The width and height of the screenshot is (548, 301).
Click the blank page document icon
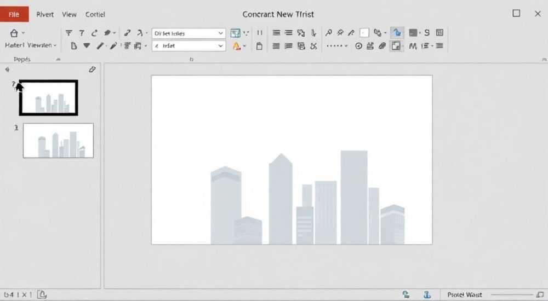74,46
